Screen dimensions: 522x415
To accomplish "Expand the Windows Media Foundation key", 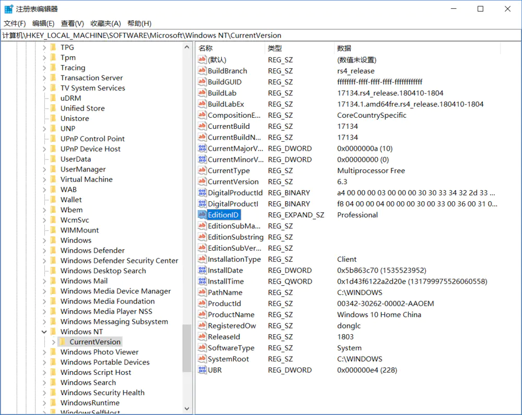I will tap(44, 301).
